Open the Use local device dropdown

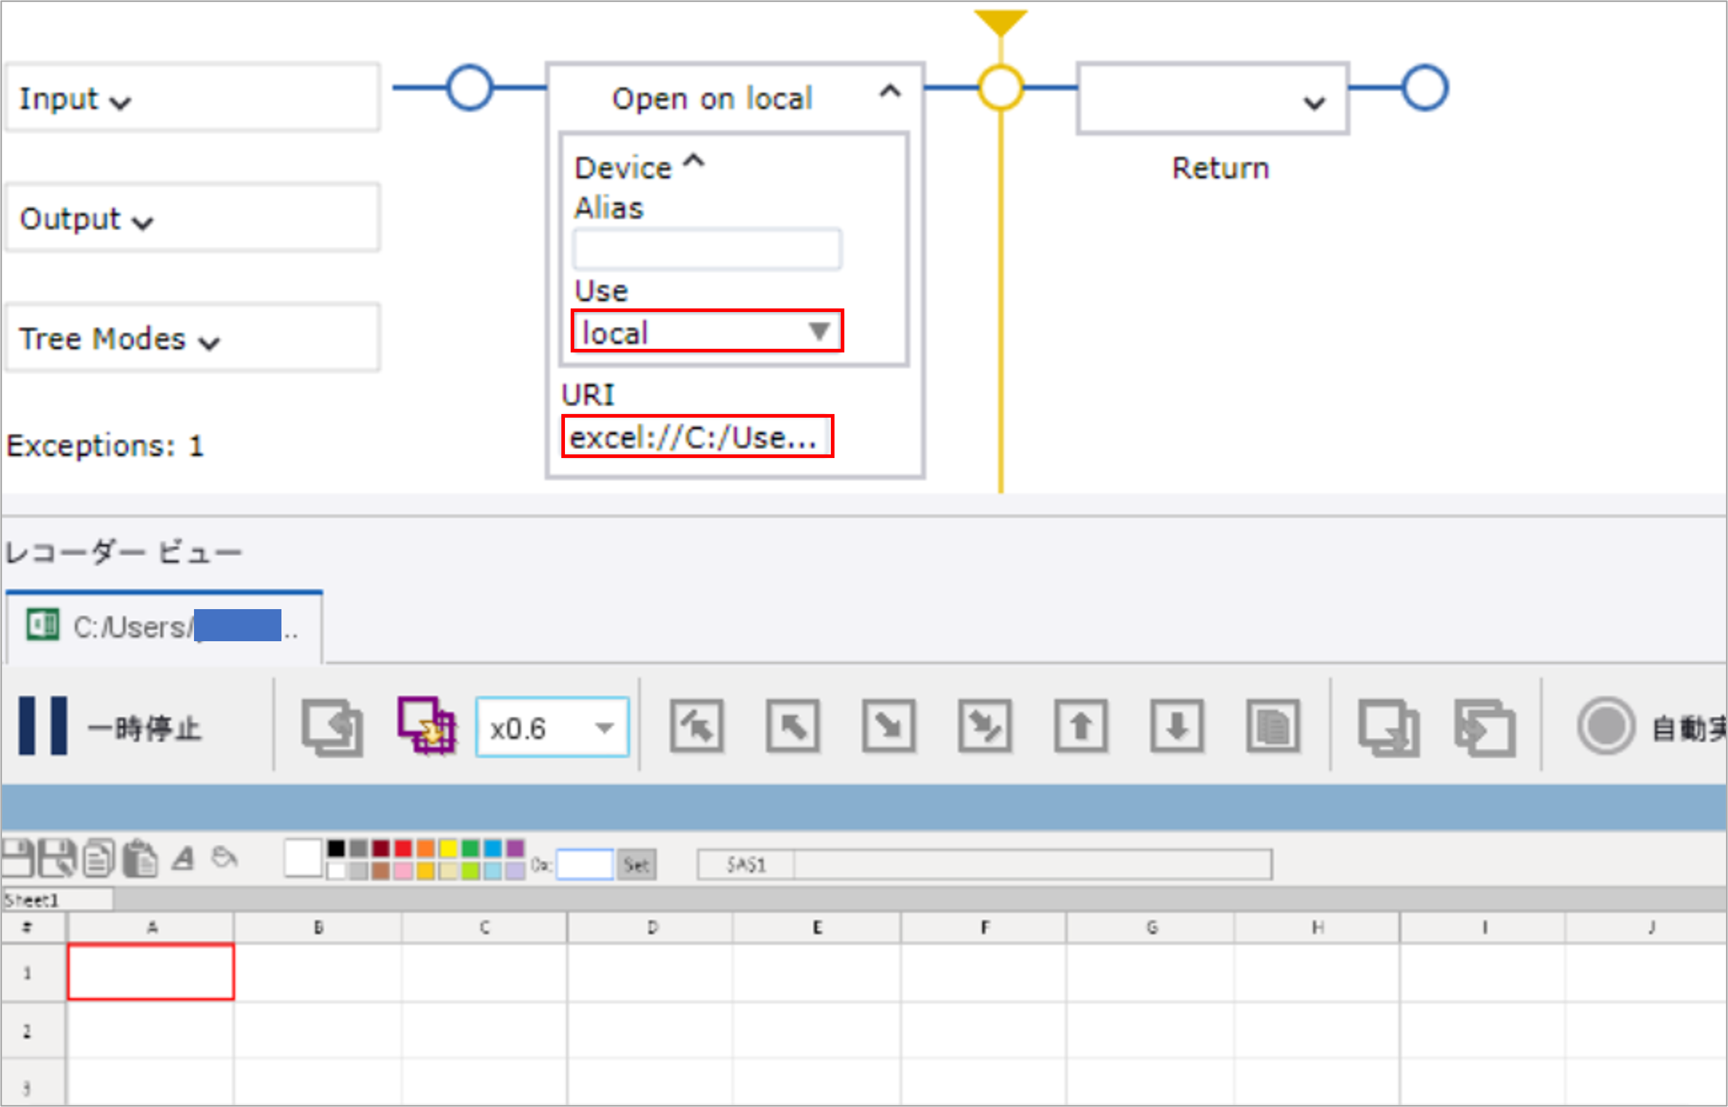pos(706,331)
